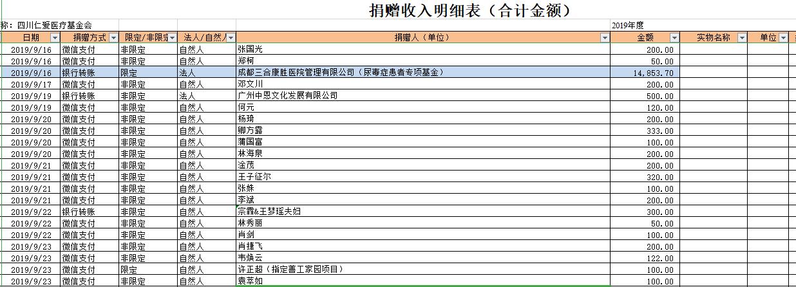796x287 pixels.
Task: Click the 2019/9/17 date cell
Action: [30, 84]
